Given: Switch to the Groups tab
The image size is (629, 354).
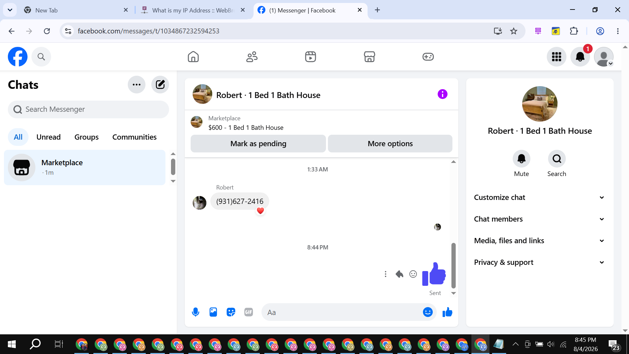Looking at the screenshot, I should pyautogui.click(x=86, y=137).
